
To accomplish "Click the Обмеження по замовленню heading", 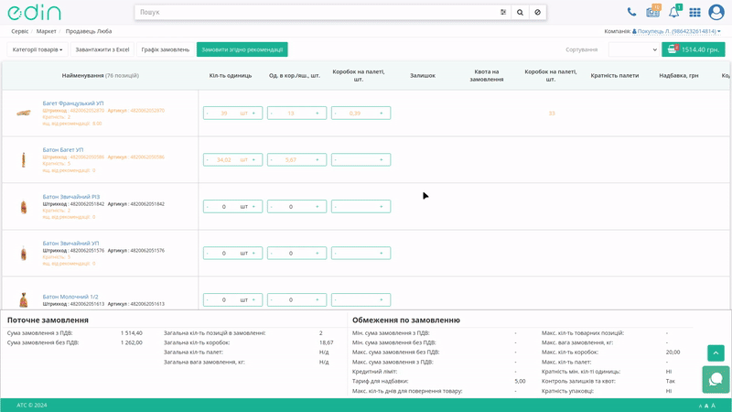I will pos(406,320).
